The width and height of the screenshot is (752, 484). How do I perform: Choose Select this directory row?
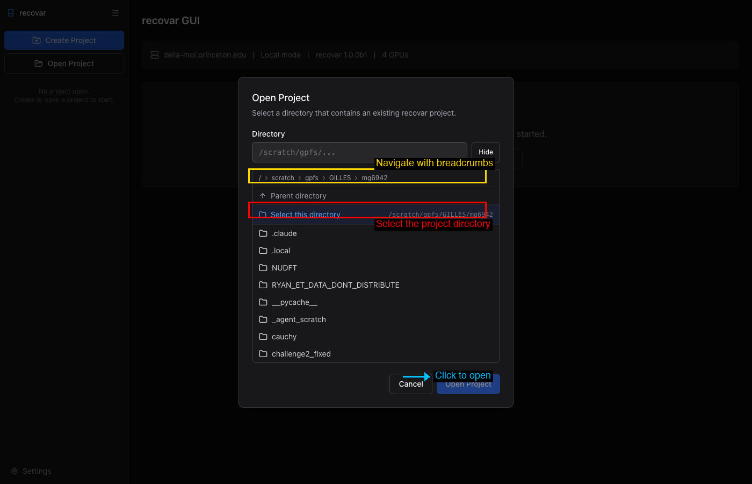pyautogui.click(x=376, y=215)
